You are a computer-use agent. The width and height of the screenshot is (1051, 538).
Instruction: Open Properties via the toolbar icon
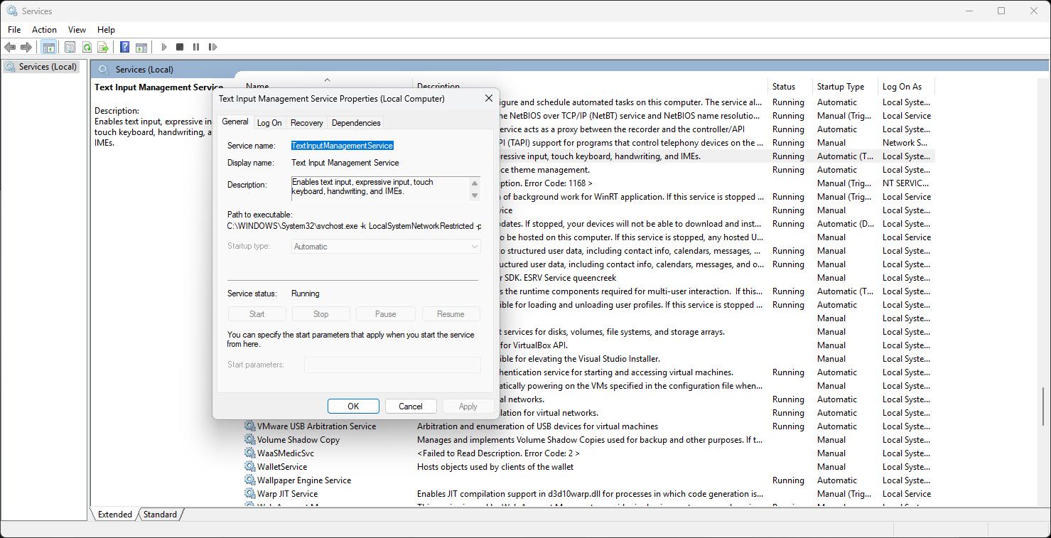[70, 47]
